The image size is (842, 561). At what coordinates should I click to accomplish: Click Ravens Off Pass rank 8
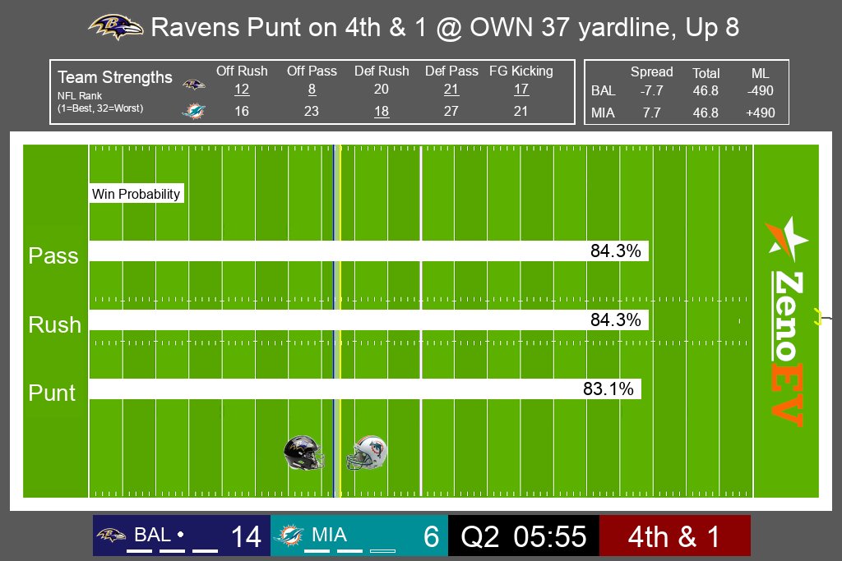click(x=312, y=90)
